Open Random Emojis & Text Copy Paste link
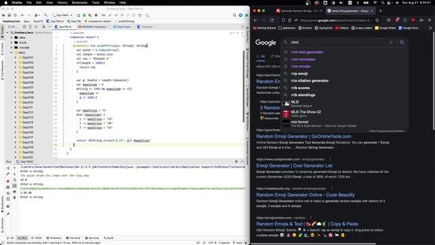 tap(307, 224)
